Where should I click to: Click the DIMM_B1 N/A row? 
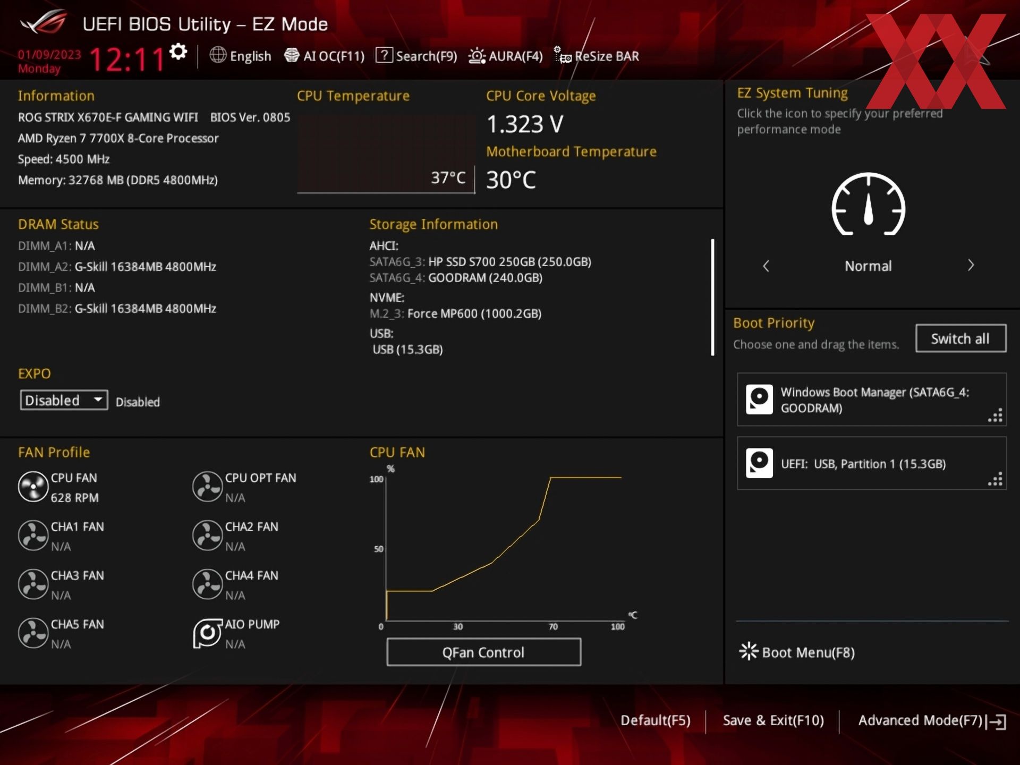(56, 287)
